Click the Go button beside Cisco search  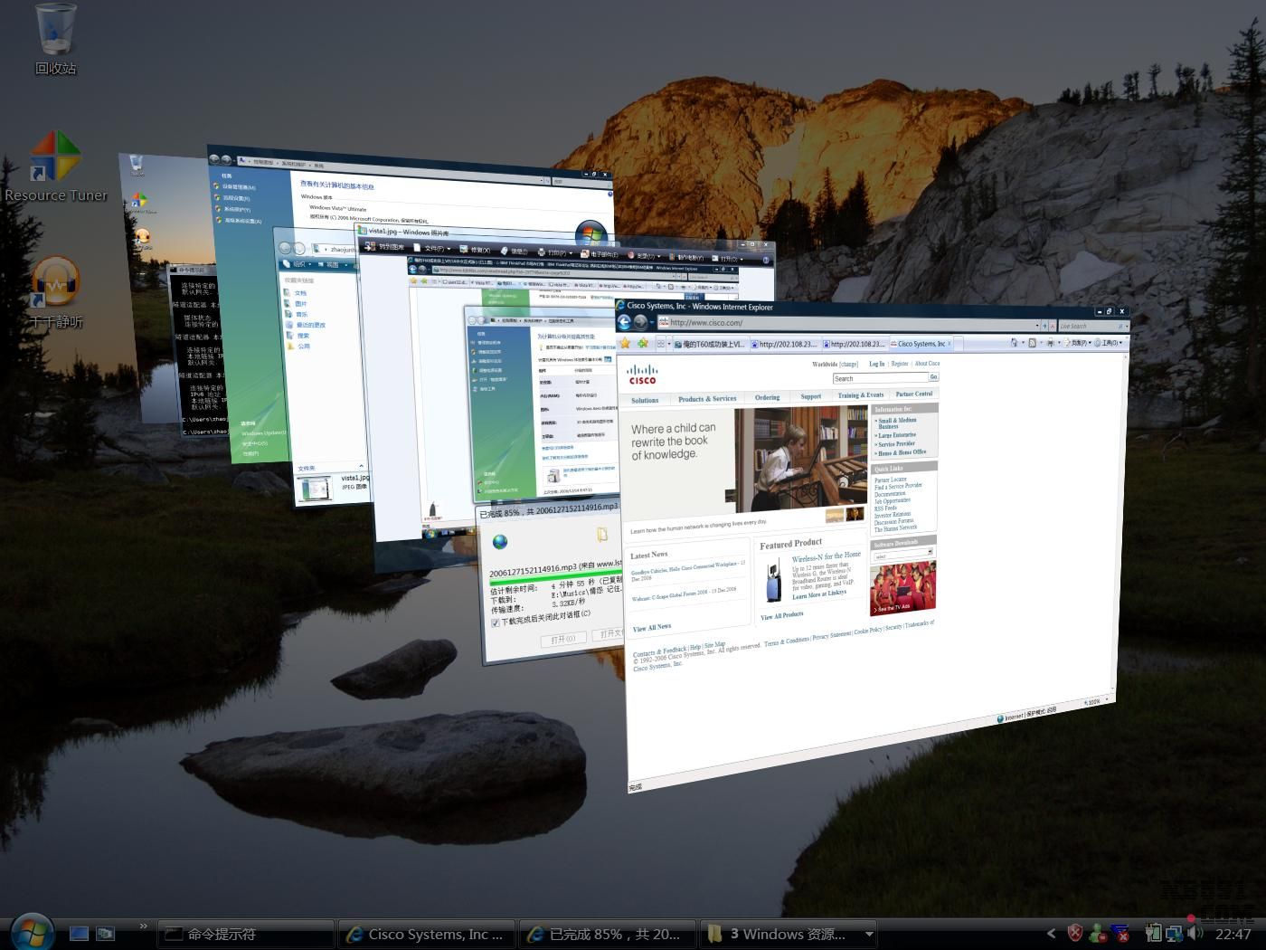click(933, 376)
